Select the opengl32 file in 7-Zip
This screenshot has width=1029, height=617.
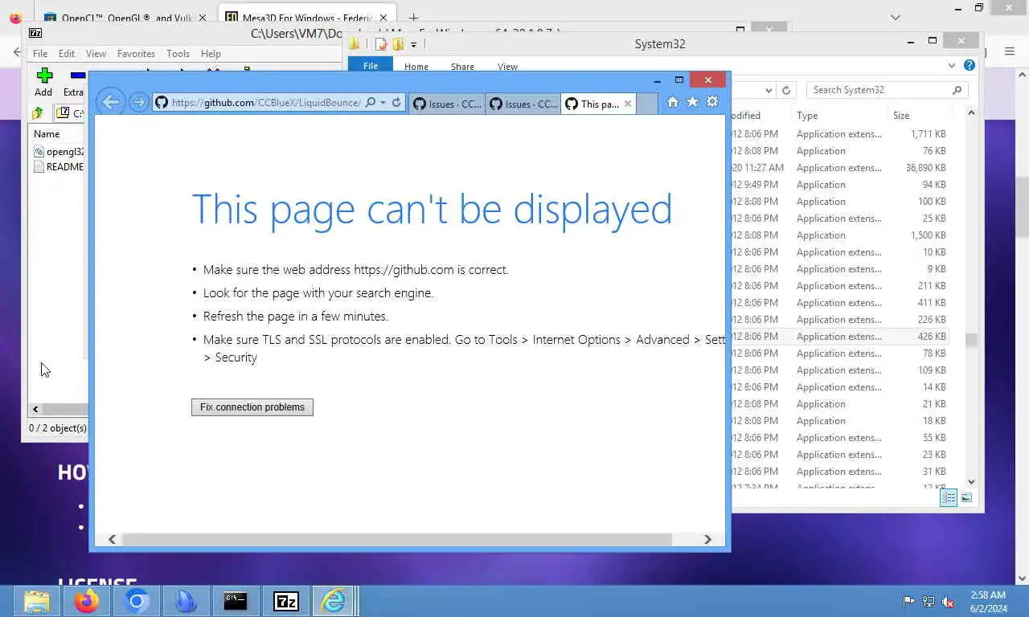60,151
